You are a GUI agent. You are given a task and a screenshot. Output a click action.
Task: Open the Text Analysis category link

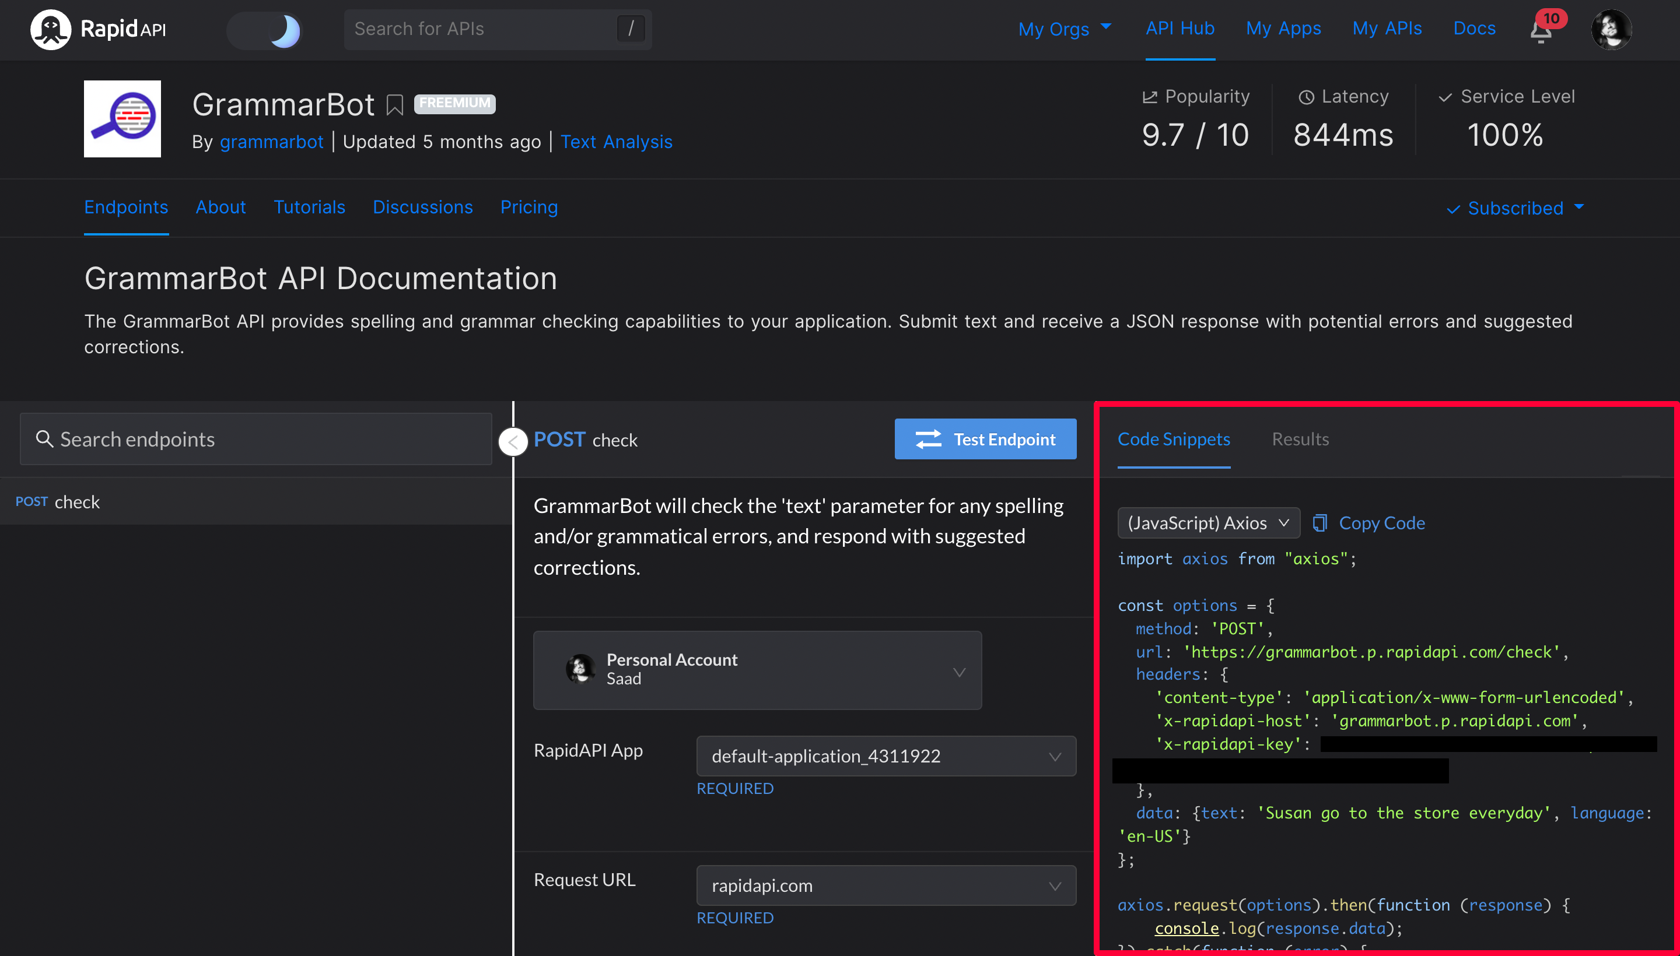[x=615, y=142]
